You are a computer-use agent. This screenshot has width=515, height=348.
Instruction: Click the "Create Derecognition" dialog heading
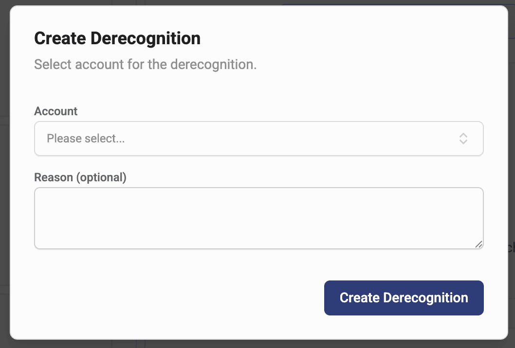117,38
